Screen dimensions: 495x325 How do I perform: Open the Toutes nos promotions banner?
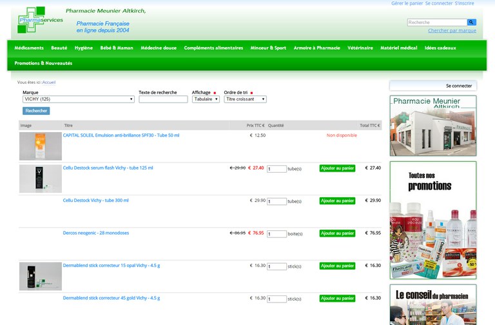pos(432,219)
